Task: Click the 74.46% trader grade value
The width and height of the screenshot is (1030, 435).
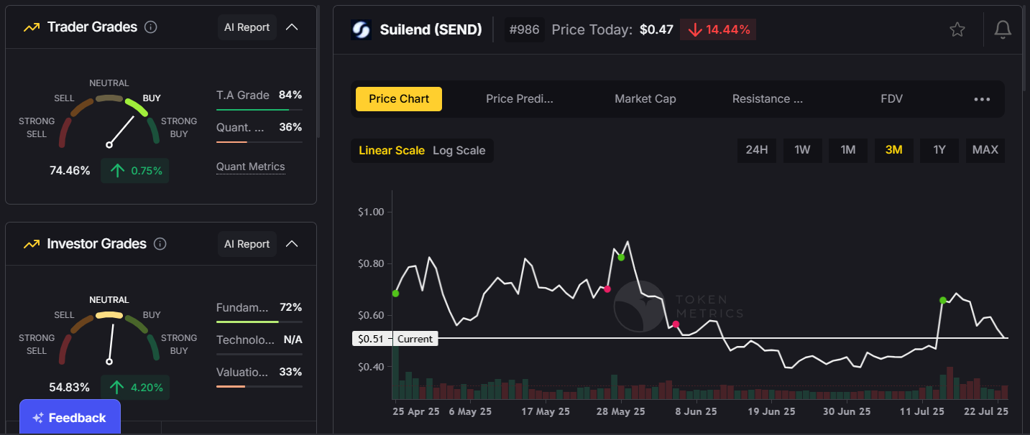Action: click(x=70, y=171)
